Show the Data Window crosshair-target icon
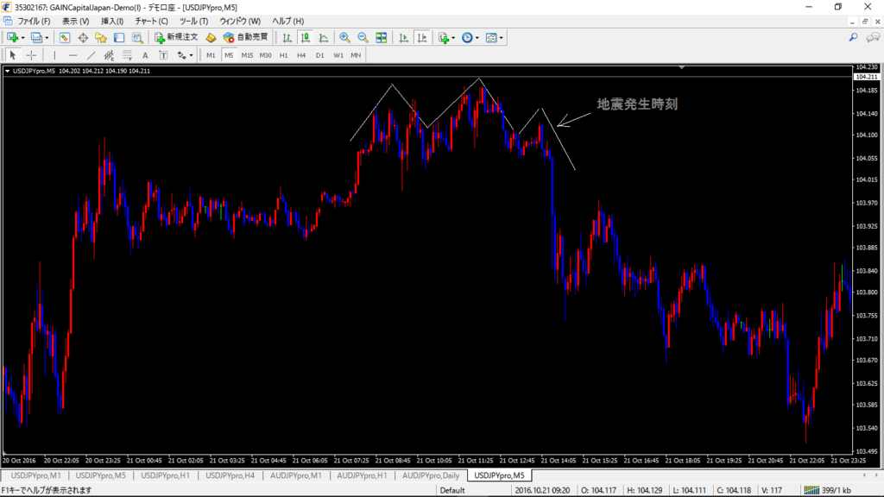The image size is (884, 497). 83,38
